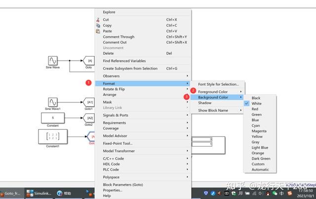Click the Chinese input mode indicator
The height and width of the screenshot is (199, 316).
[281, 193]
